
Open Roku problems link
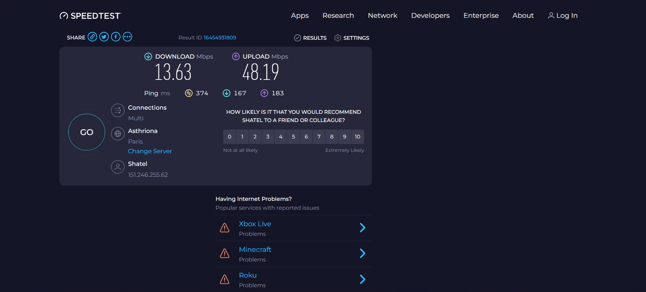(x=248, y=275)
